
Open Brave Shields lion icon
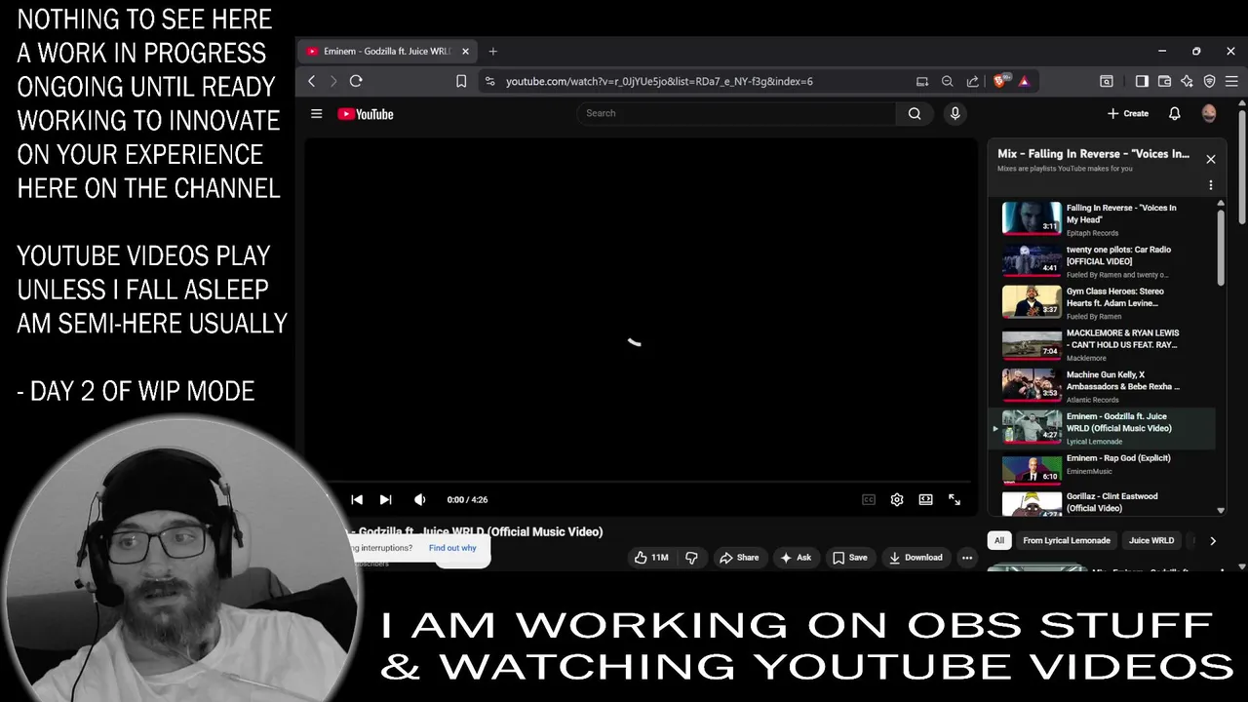pyautogui.click(x=1000, y=82)
